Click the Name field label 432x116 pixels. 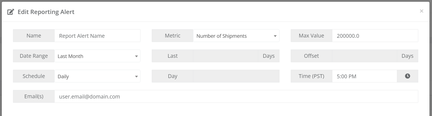(x=34, y=36)
